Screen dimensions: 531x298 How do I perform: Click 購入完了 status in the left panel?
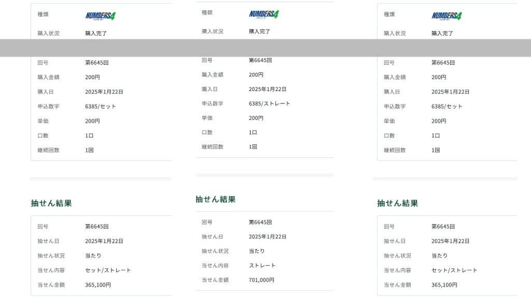click(96, 33)
